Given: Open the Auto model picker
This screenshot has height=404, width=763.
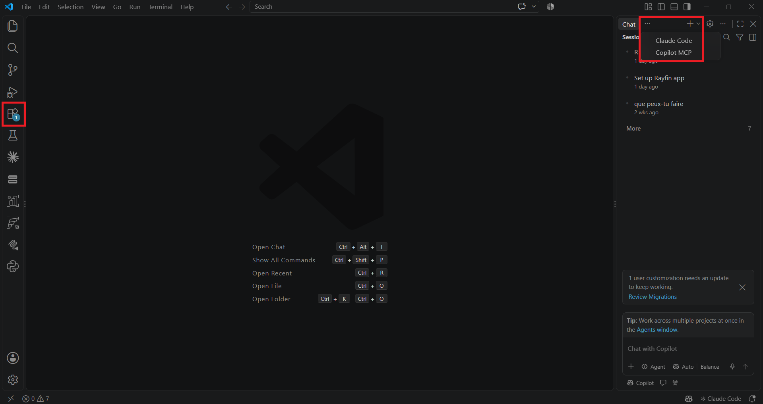Looking at the screenshot, I should point(683,367).
